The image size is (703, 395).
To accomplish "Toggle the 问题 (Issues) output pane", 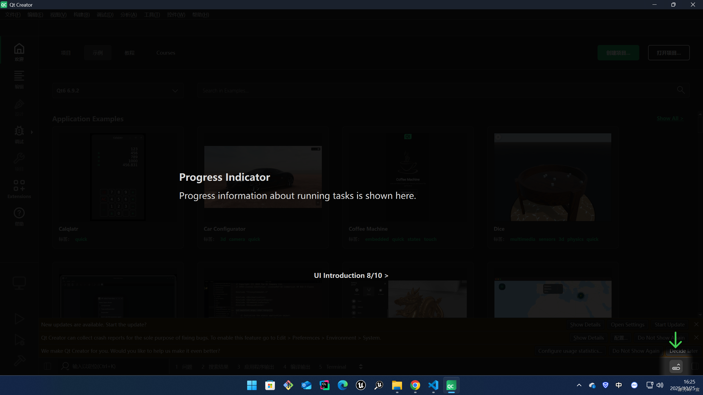I will (x=184, y=367).
